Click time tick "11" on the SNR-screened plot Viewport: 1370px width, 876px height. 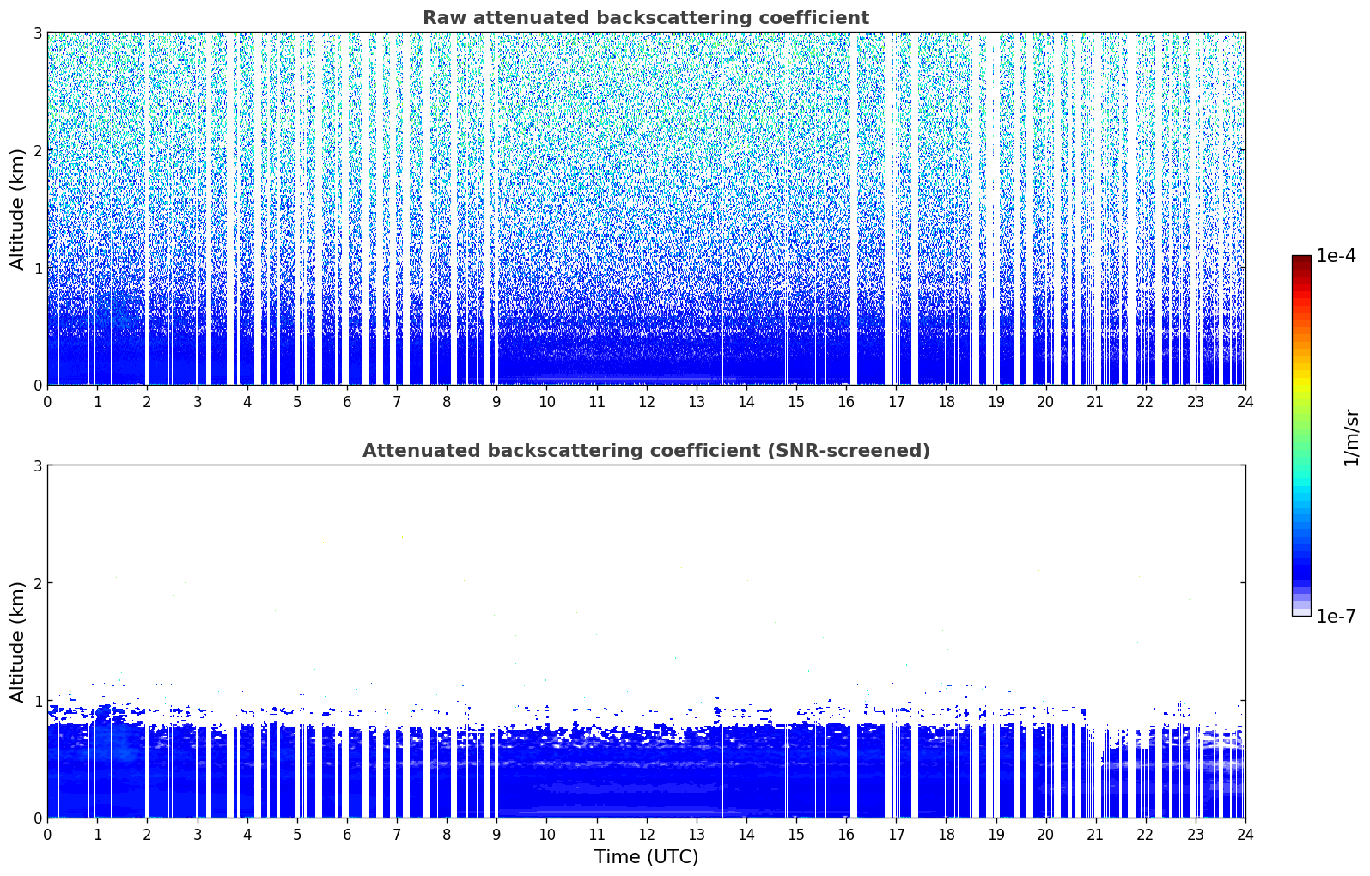pyautogui.click(x=596, y=834)
